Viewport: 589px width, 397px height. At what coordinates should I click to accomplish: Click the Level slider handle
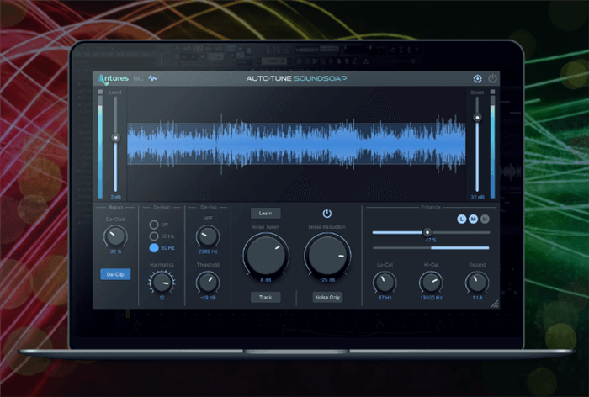click(x=116, y=138)
